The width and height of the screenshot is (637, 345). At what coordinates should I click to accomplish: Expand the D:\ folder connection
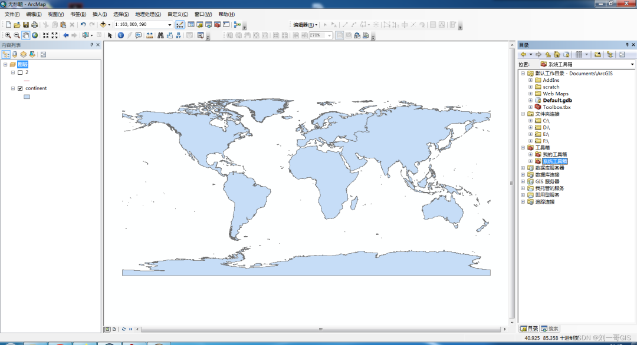(x=530, y=128)
